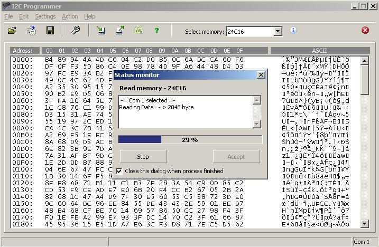Viewport: 379px width, 247px height.
Task: Open a file with the folder icon
Action: point(12,31)
